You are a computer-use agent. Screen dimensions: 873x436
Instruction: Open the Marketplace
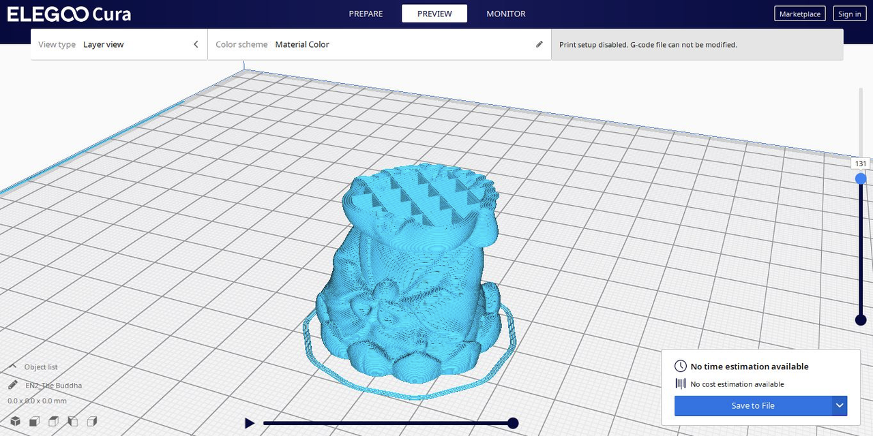[x=800, y=14]
